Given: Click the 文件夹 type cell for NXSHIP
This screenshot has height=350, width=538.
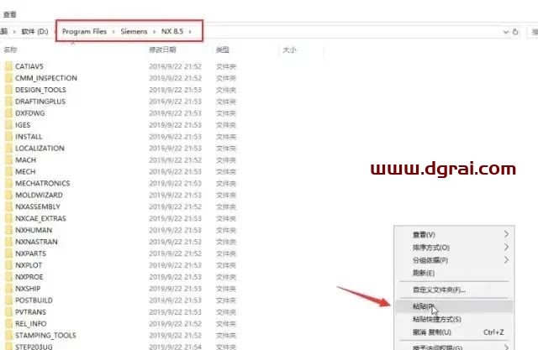Looking at the screenshot, I should (226, 289).
